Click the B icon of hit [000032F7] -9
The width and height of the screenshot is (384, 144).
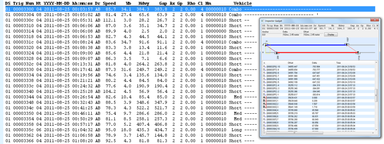[264, 70]
